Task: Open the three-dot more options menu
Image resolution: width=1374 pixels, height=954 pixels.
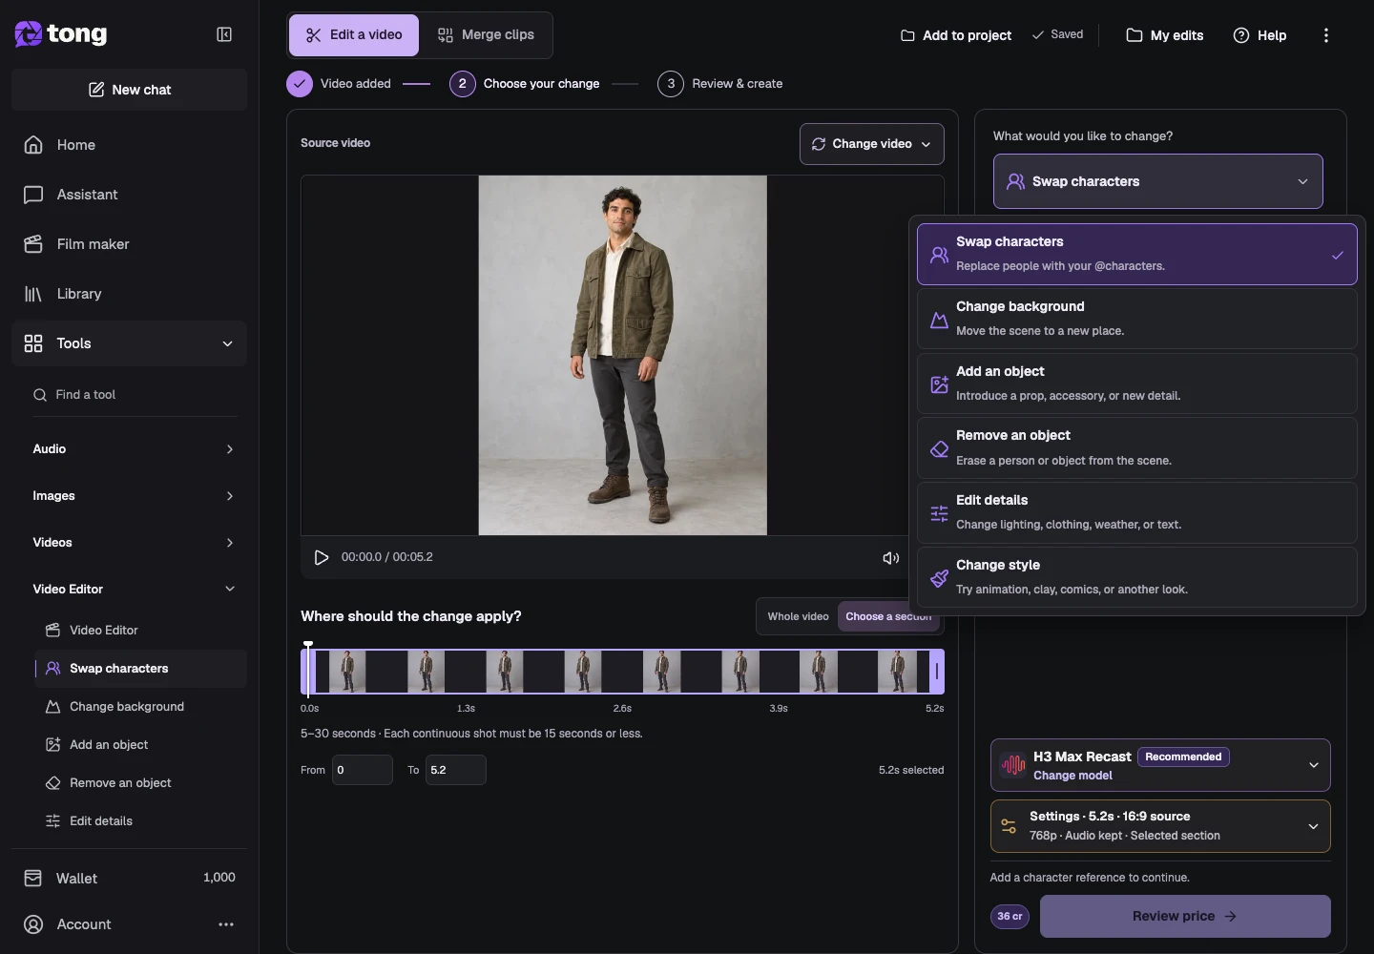Action: pos(1325,35)
